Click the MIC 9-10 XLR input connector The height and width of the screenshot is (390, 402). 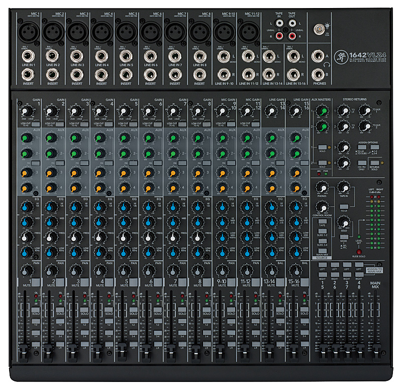[x=224, y=32]
